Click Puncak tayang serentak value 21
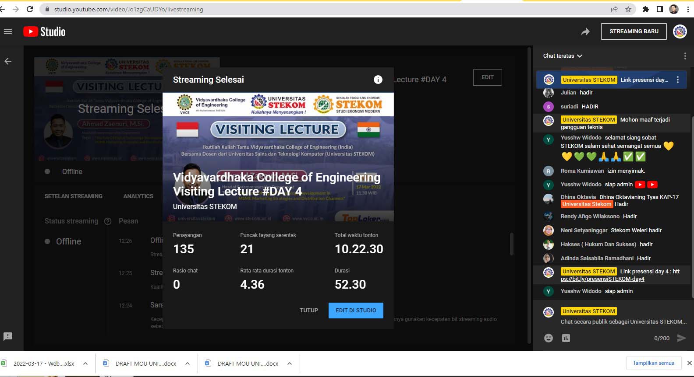 click(x=247, y=249)
